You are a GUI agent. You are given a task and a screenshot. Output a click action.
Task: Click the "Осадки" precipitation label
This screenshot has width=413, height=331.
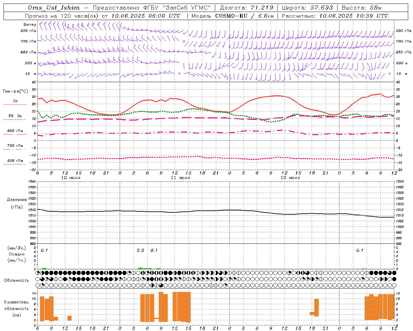point(17,254)
